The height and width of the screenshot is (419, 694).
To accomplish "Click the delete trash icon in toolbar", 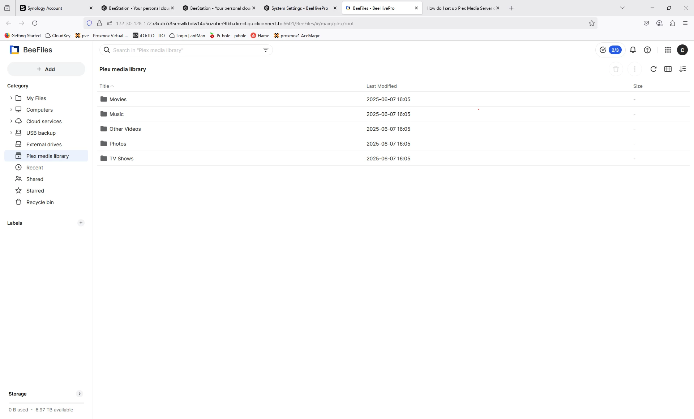I will pyautogui.click(x=616, y=69).
